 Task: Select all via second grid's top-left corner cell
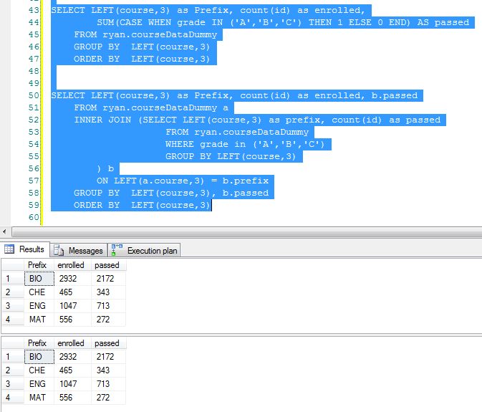13,343
